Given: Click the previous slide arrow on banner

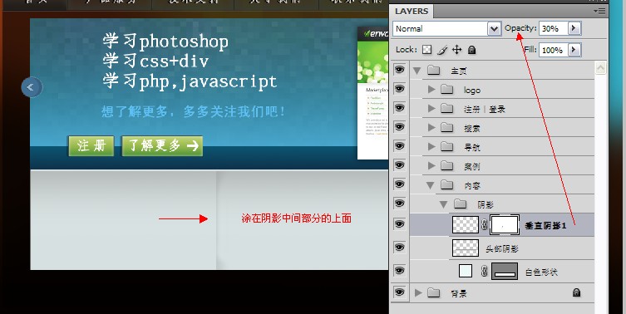Looking at the screenshot, I should [32, 87].
